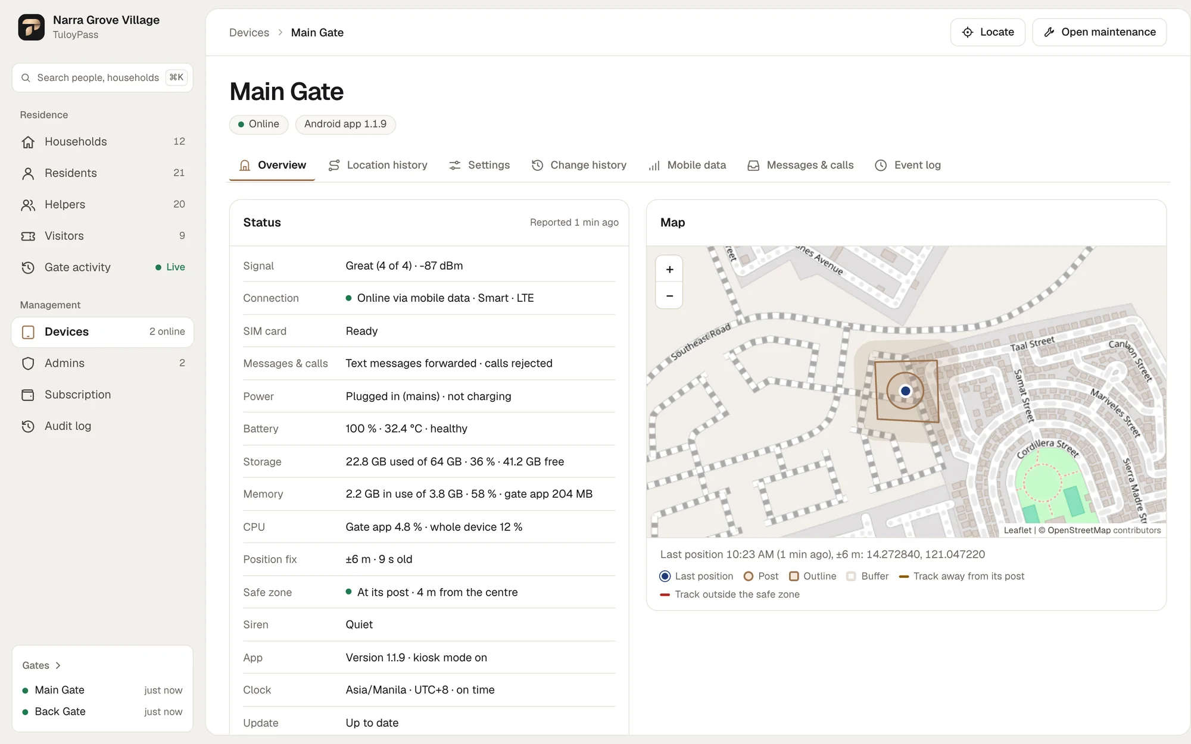Click the search magnifier icon
This screenshot has width=1191, height=744.
pyautogui.click(x=26, y=78)
